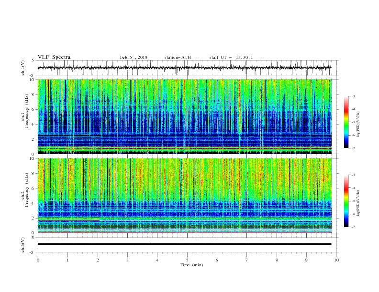
Task: Click the ch.3 voltage black trace
Action: (x=184, y=244)
